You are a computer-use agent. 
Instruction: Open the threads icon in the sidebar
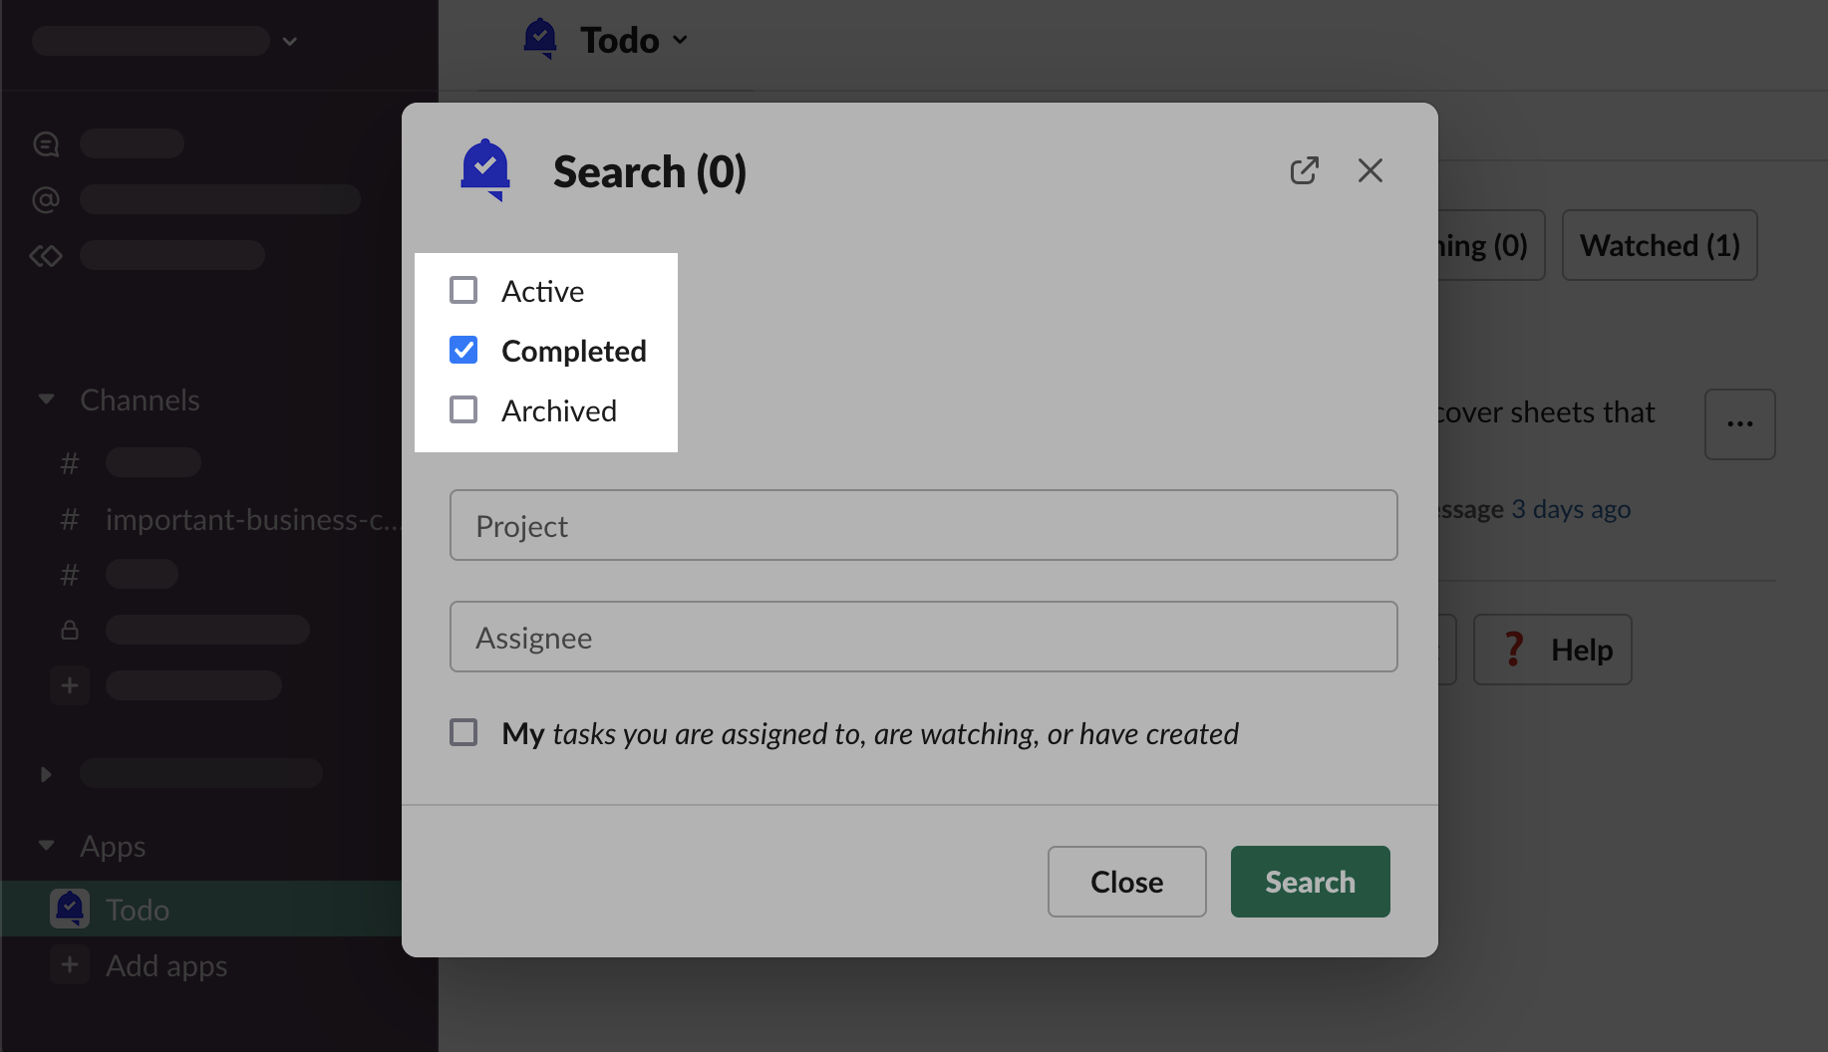tap(46, 143)
